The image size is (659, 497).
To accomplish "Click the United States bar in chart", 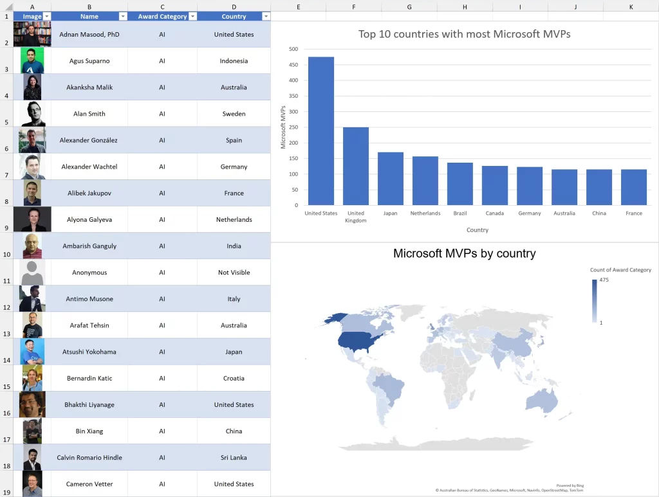I will [x=320, y=131].
